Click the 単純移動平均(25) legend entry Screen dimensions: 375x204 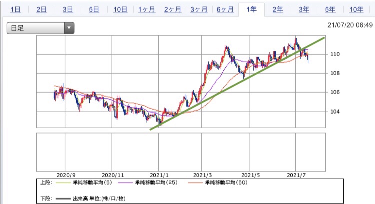tap(156, 183)
